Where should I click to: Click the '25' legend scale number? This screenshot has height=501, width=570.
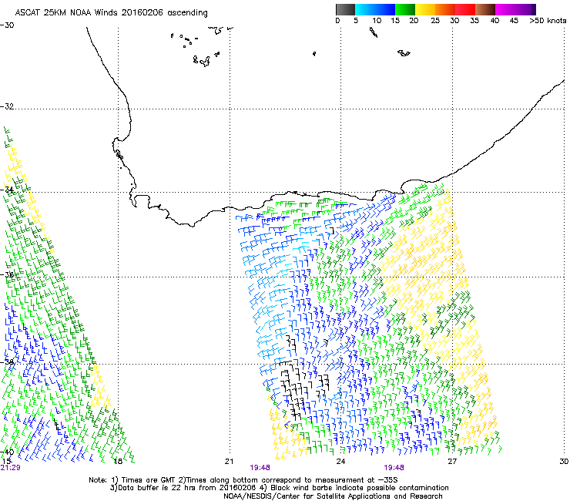[435, 21]
